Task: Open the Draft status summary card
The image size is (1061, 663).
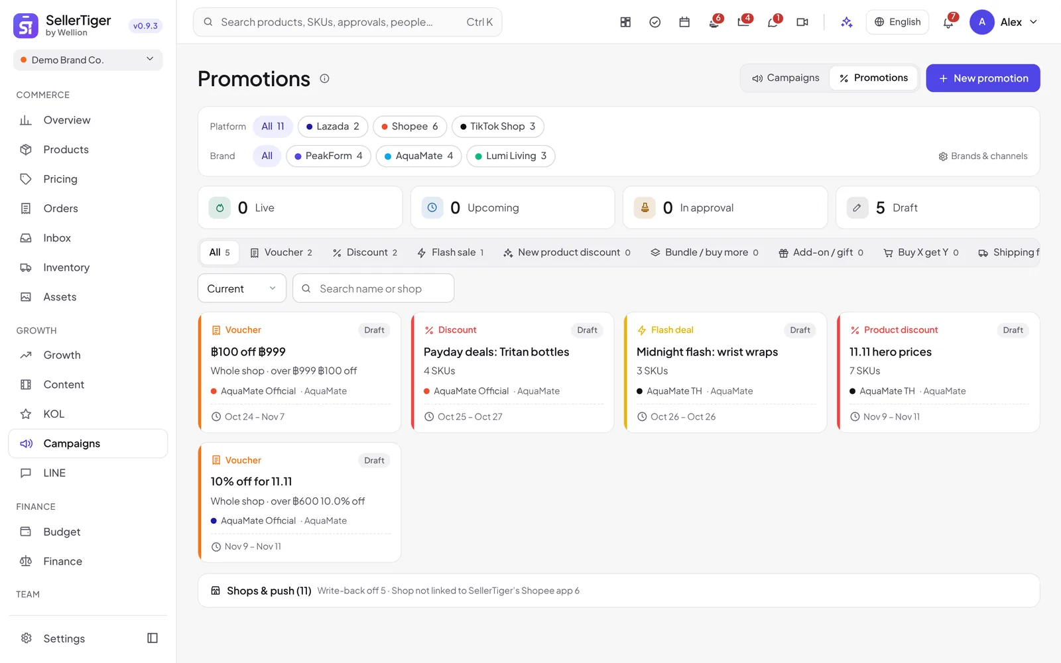Action: 938,208
